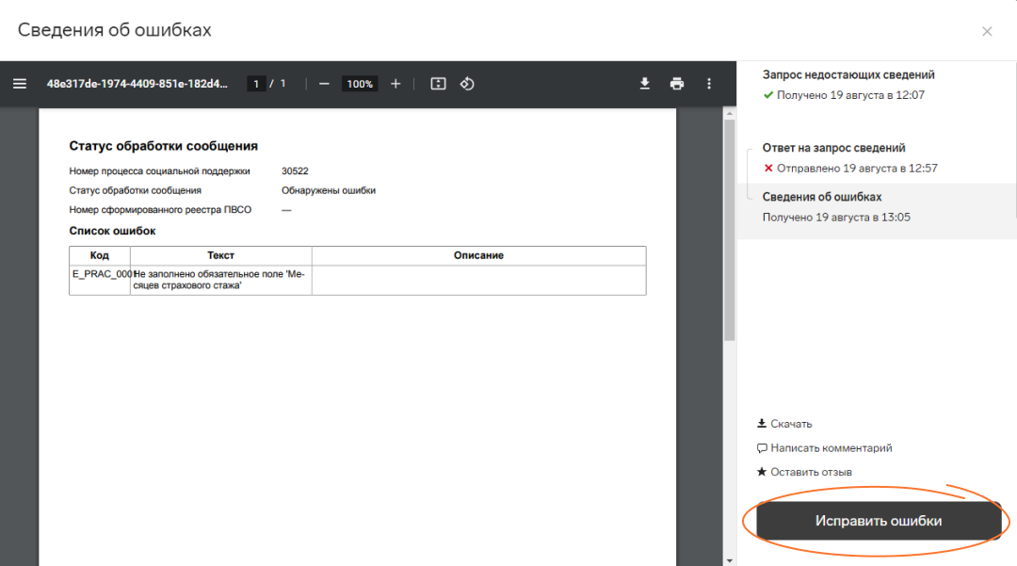Click Получено 19 августа в 13:05 text
This screenshot has height=566, width=1017.
(x=836, y=218)
